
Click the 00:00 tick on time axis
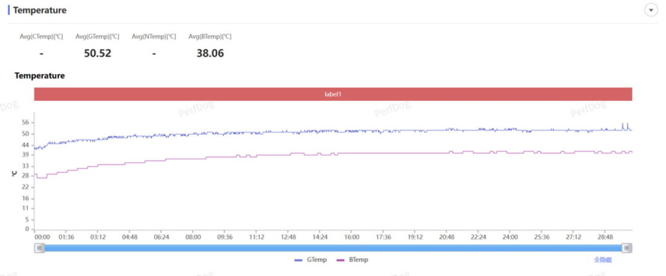pos(42,237)
